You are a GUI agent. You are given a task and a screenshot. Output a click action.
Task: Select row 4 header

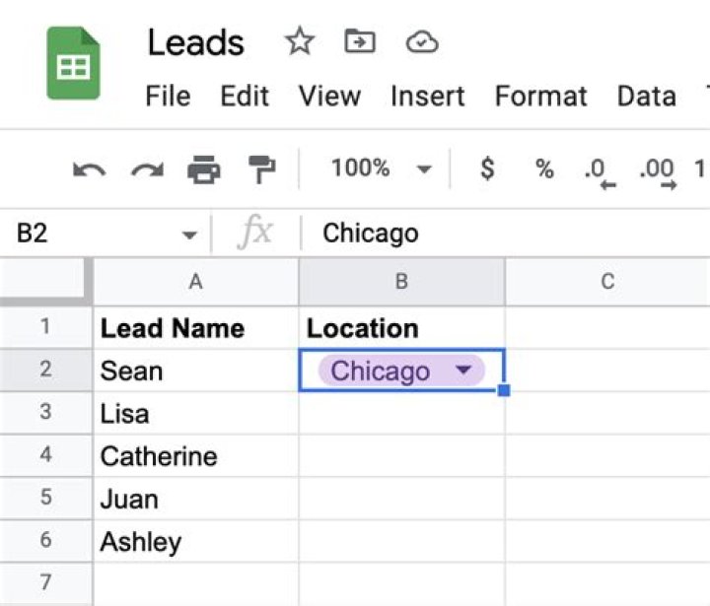pyautogui.click(x=45, y=456)
